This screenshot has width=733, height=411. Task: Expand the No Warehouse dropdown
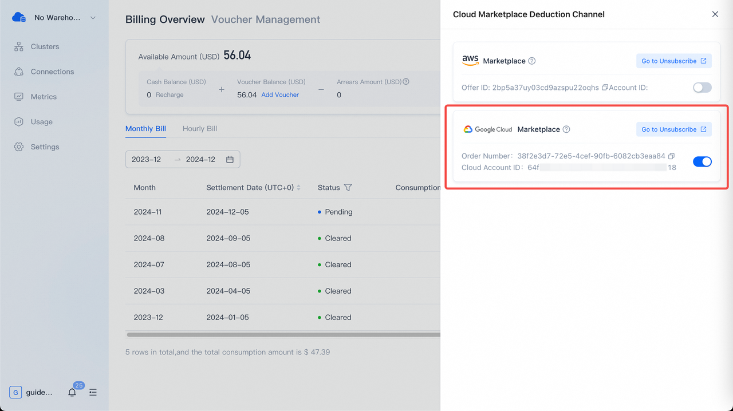93,18
